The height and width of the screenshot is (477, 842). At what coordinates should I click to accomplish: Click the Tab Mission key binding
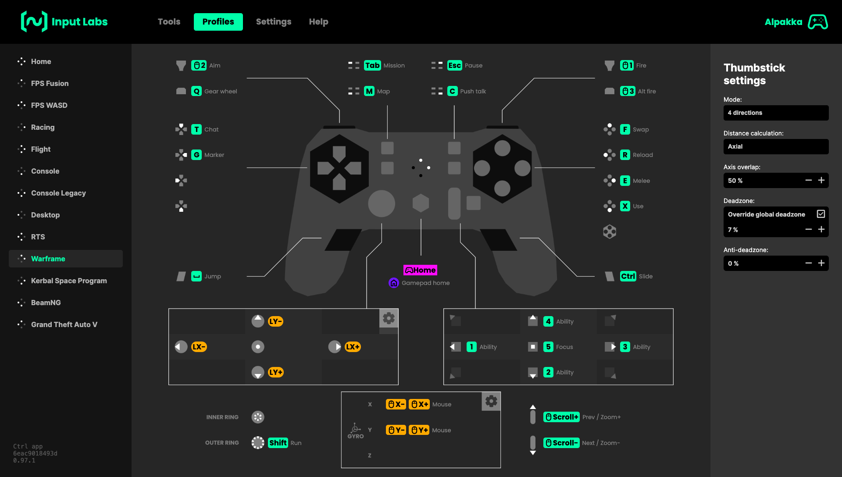pyautogui.click(x=372, y=65)
